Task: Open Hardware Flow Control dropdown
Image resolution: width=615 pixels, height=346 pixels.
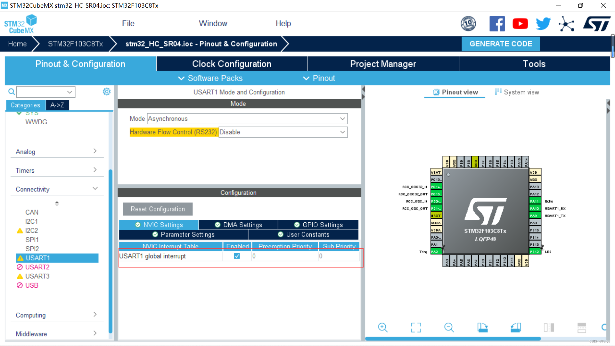Action: [283, 132]
